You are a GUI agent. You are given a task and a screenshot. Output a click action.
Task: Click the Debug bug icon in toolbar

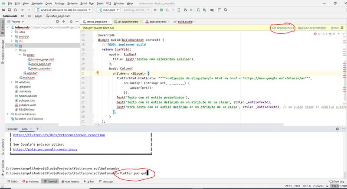click(161, 10)
